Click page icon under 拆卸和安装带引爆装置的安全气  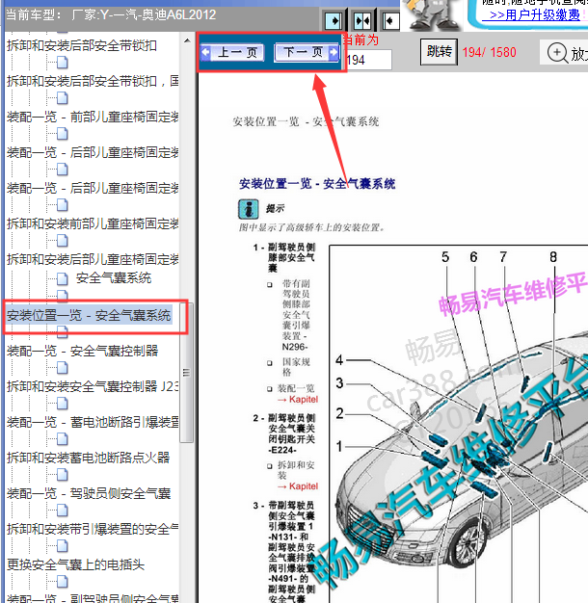[x=63, y=546]
